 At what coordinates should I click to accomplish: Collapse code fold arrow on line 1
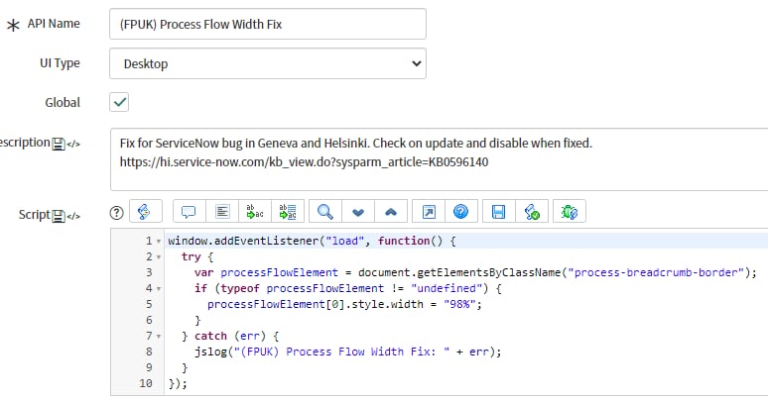pos(159,242)
